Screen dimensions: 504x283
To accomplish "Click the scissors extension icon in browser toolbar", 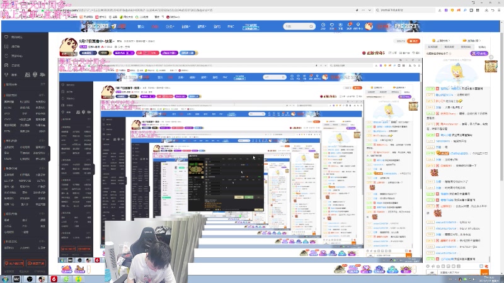I will (440, 10).
